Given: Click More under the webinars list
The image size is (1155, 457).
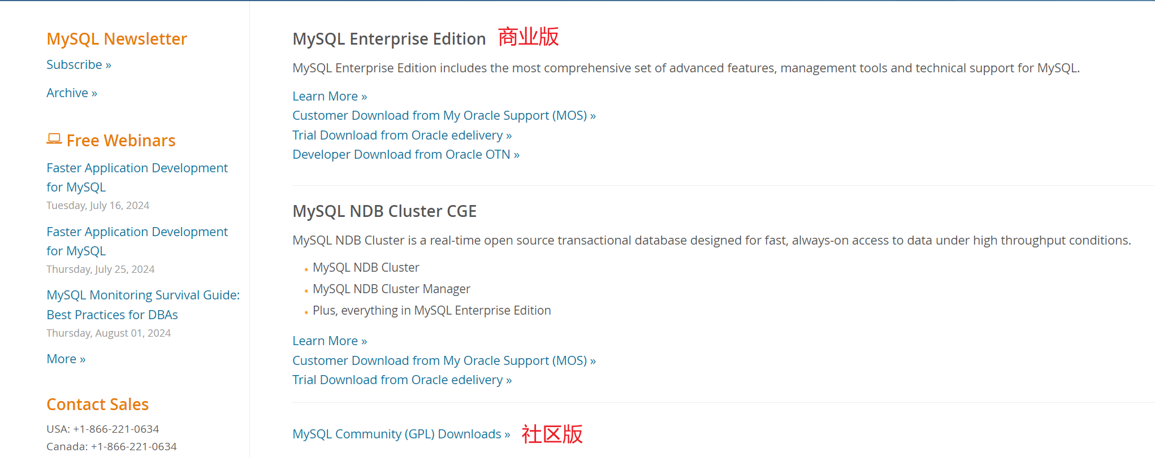Looking at the screenshot, I should [x=66, y=359].
